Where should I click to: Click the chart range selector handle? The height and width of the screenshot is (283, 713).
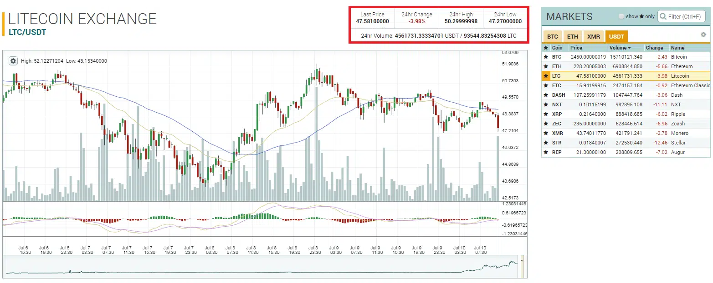click(x=522, y=267)
